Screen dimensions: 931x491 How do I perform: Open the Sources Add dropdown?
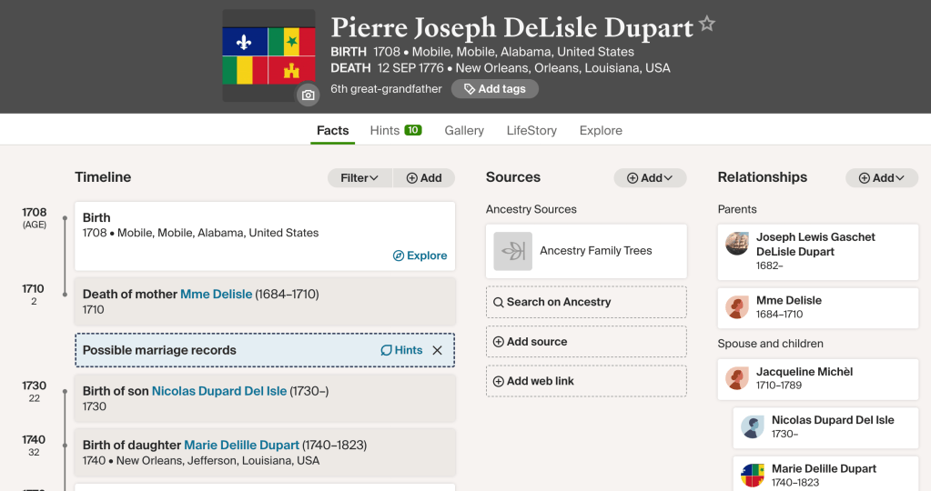point(650,178)
